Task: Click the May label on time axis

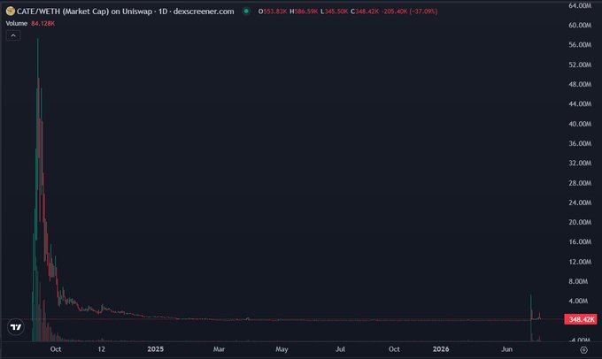Action: 282,349
